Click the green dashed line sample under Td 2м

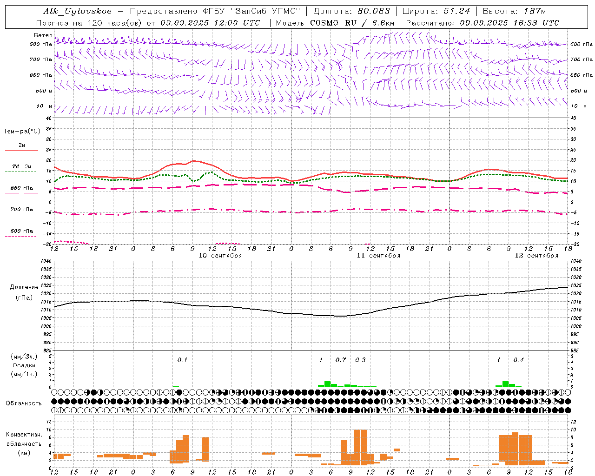(x=21, y=172)
